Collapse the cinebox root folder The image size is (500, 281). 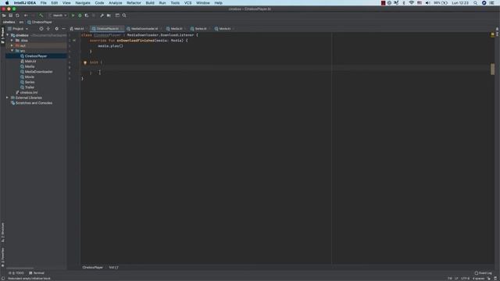click(8, 35)
